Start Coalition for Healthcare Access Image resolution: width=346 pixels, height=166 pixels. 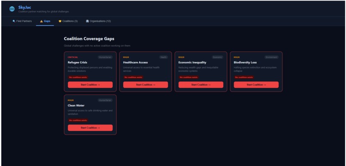146,85
